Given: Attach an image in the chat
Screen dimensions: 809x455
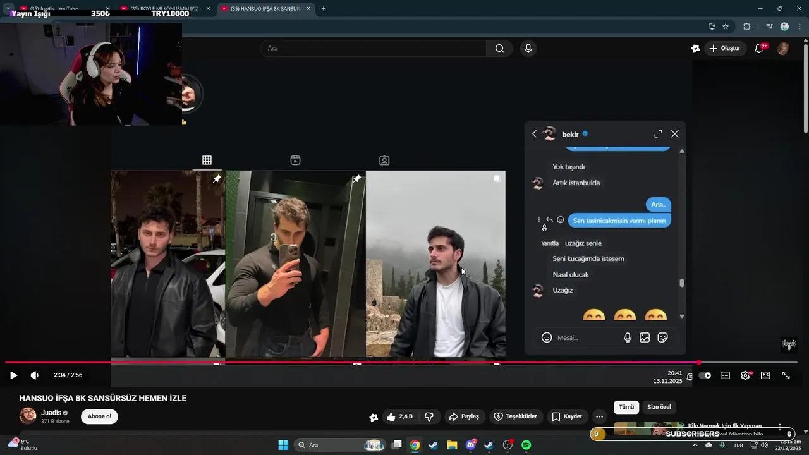Looking at the screenshot, I should tap(645, 337).
